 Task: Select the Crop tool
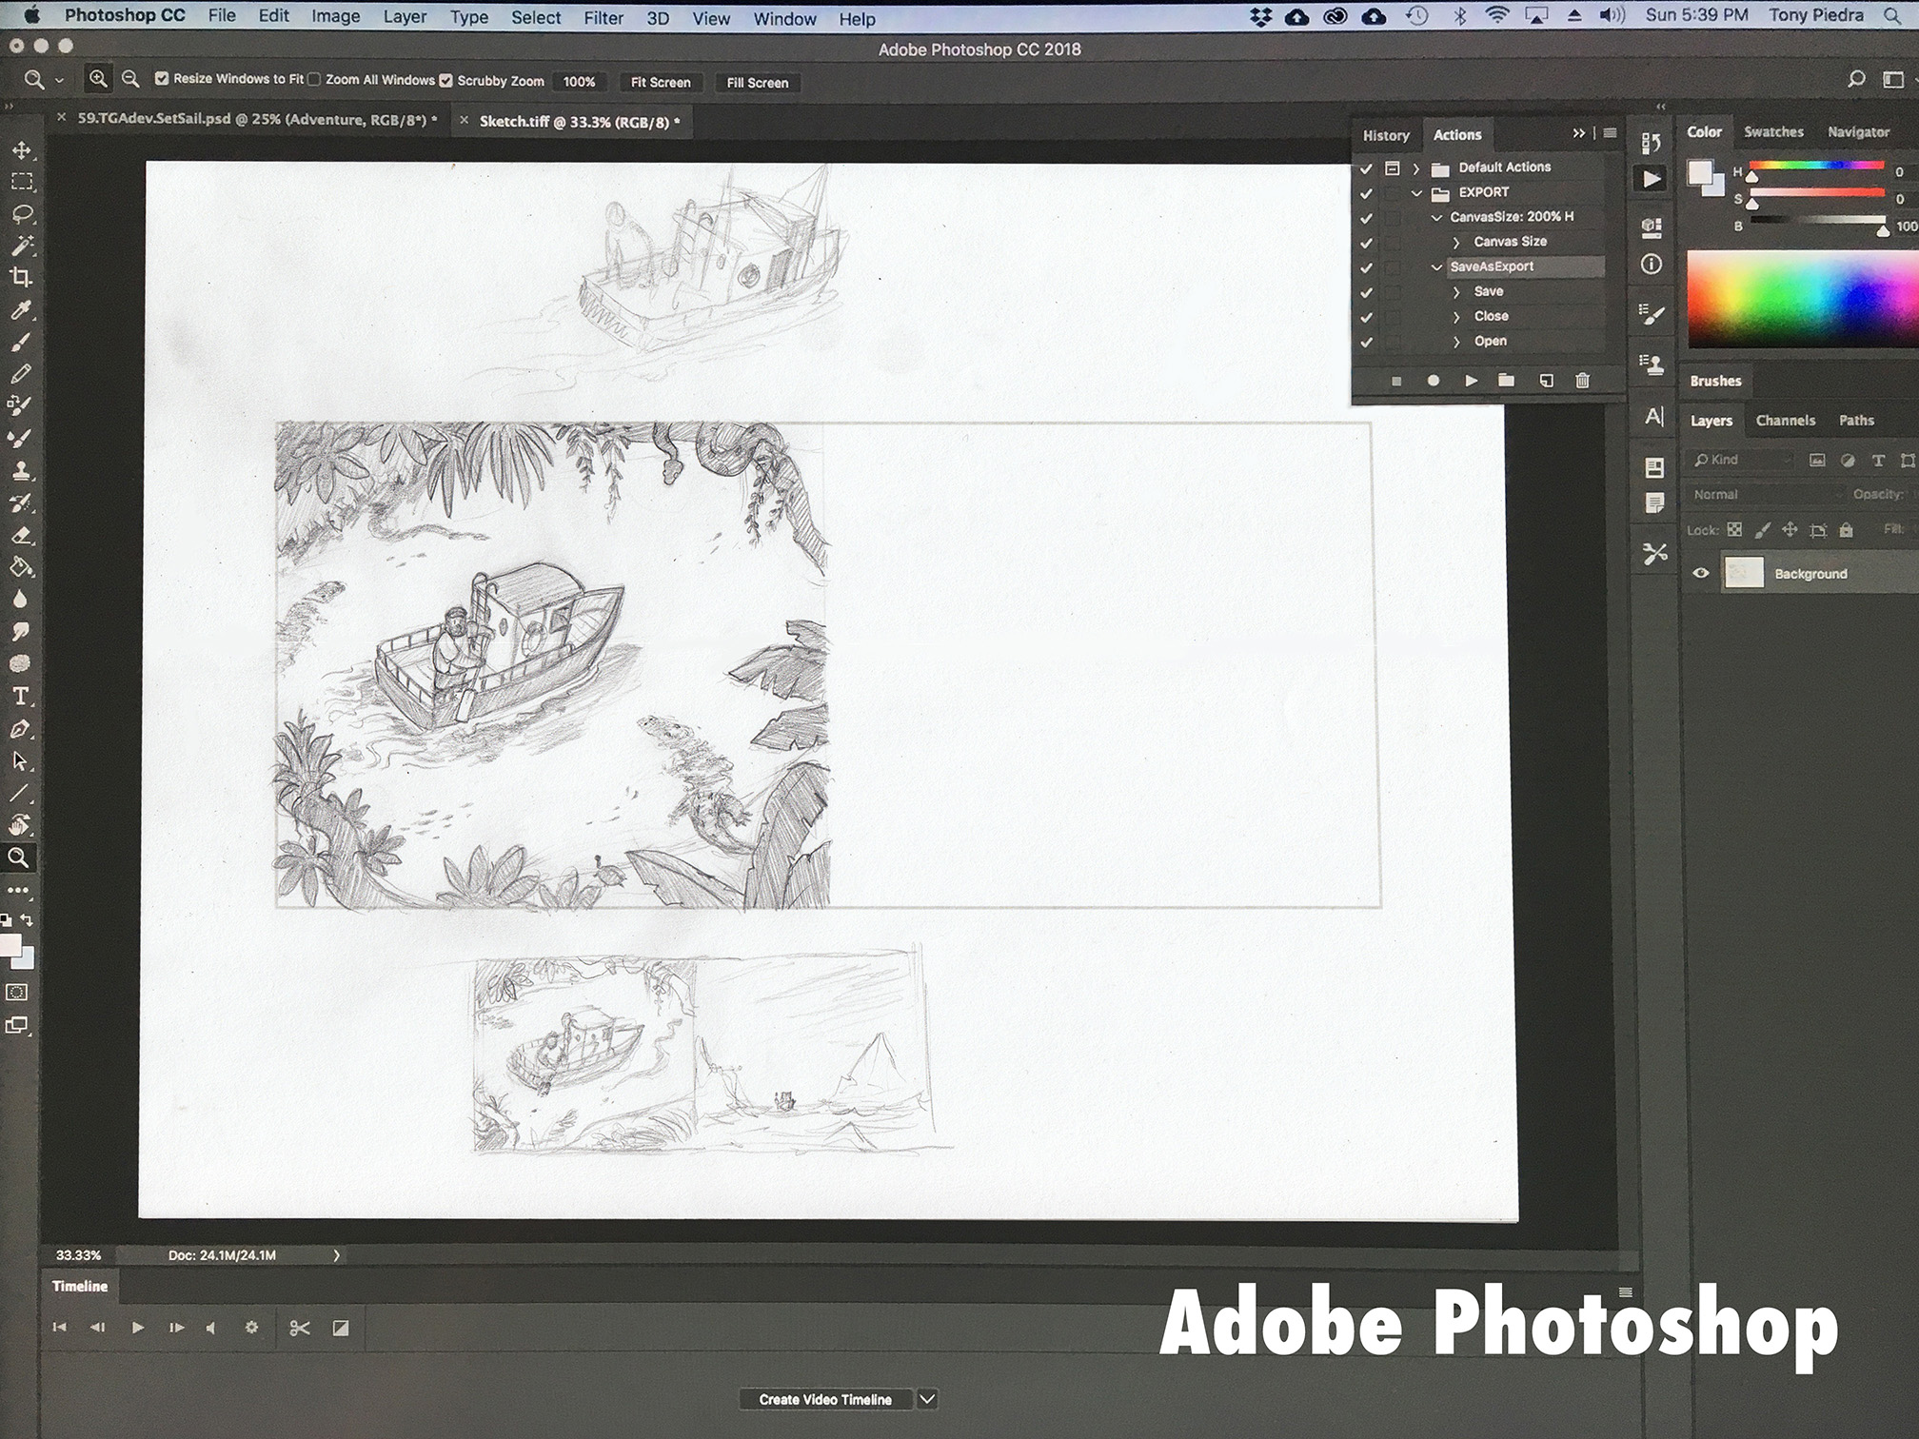[x=21, y=278]
